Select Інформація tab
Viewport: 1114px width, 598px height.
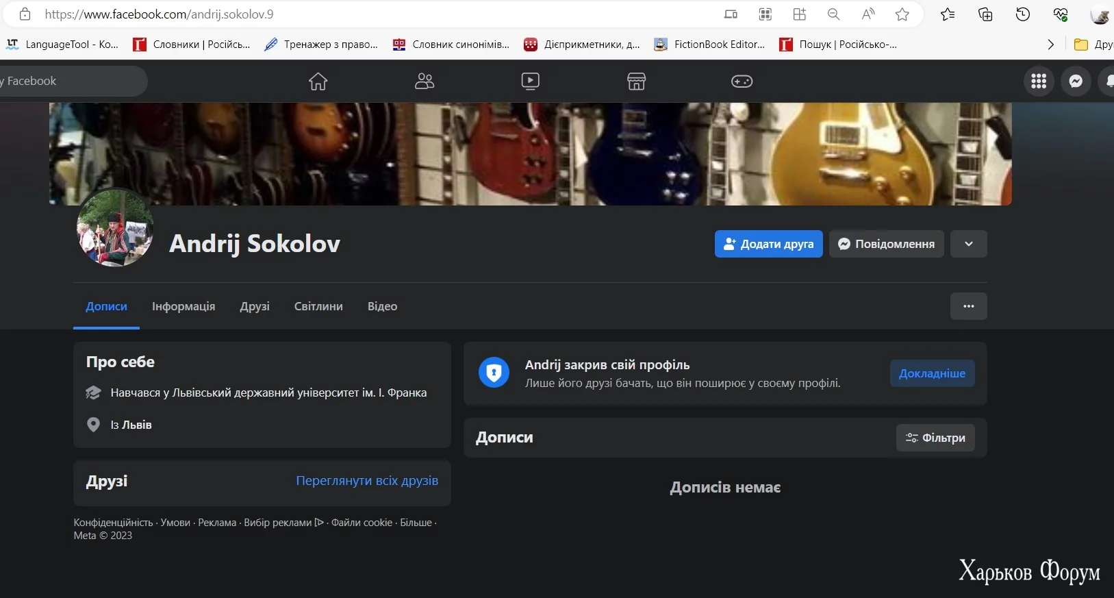point(183,306)
